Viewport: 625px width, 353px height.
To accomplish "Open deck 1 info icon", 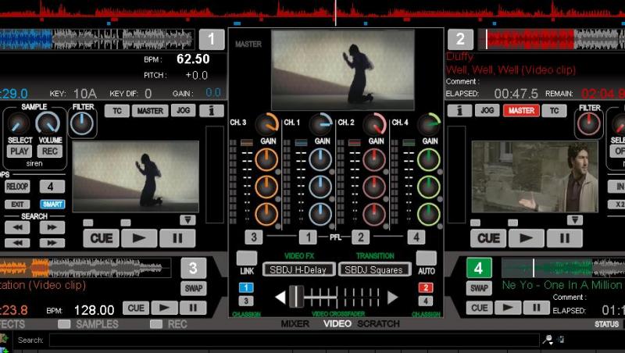I will 211,111.
